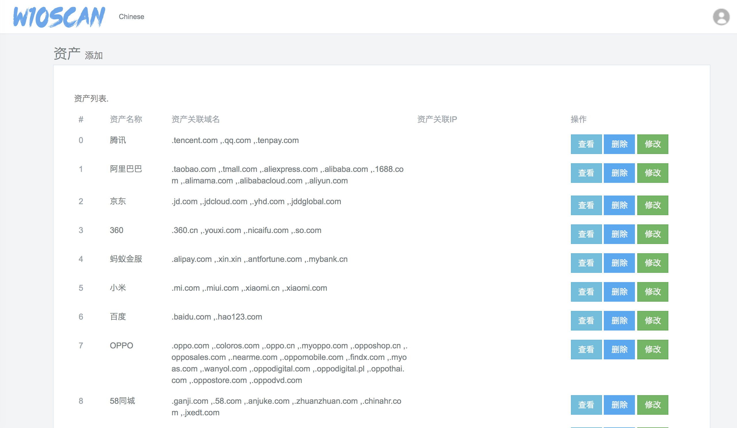737x428 pixels.
Task: Delete the 百度 asset
Action: click(619, 321)
